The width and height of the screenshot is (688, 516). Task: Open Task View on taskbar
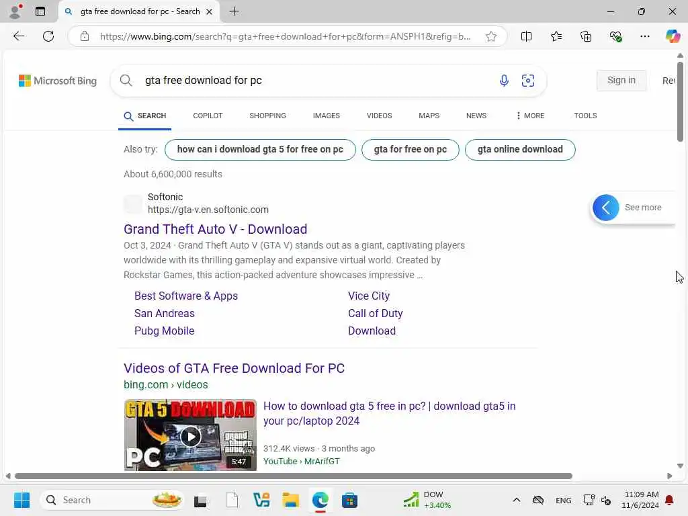pos(201,500)
